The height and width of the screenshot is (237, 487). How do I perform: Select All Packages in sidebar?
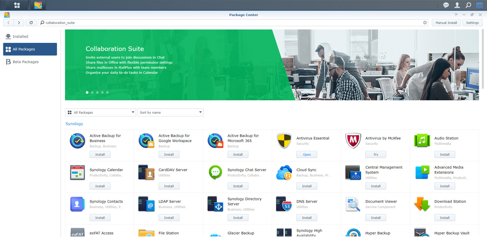[x=30, y=49]
